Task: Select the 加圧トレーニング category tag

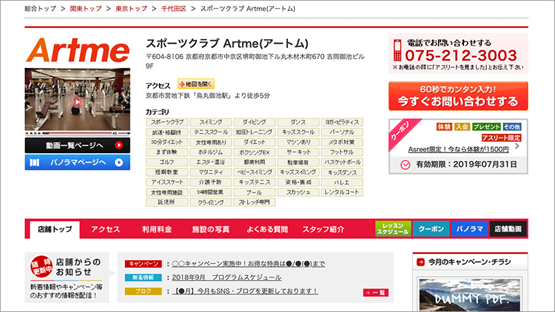Action: pyautogui.click(x=254, y=132)
